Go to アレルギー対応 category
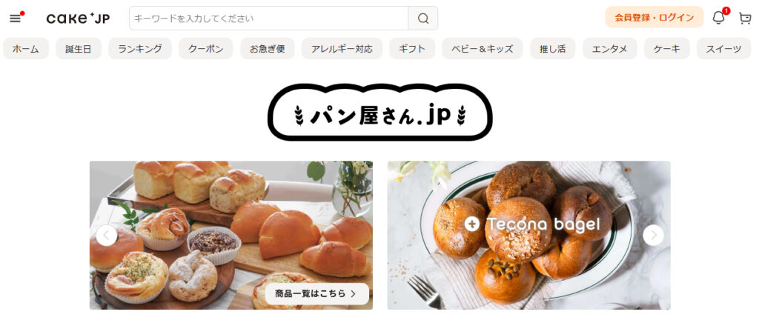Viewport: 759px width, 323px height. point(342,48)
